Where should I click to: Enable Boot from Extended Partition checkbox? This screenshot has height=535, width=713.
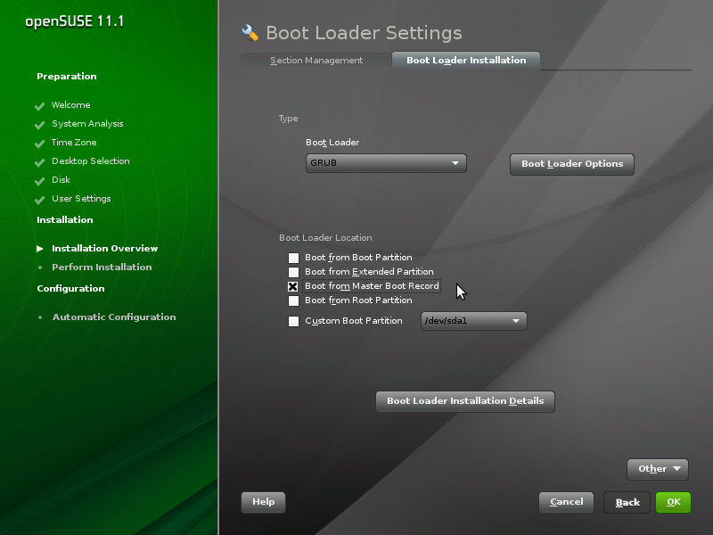coord(293,272)
